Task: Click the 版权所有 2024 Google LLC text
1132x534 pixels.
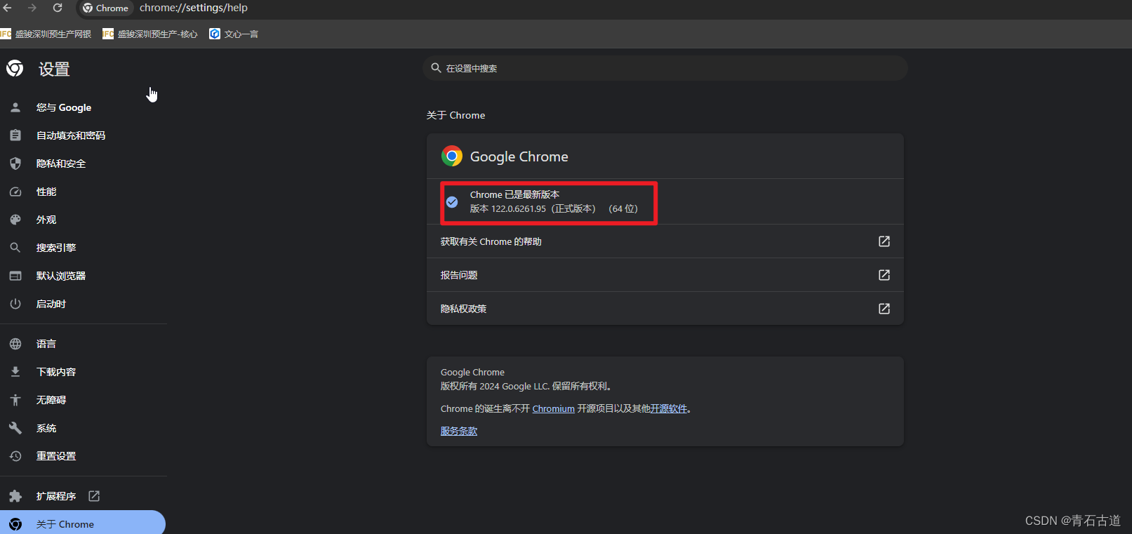Action: click(x=526, y=386)
